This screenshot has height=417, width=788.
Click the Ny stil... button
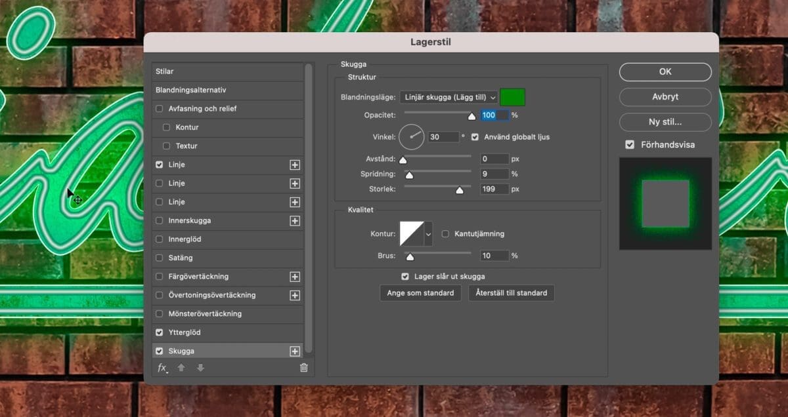(665, 122)
